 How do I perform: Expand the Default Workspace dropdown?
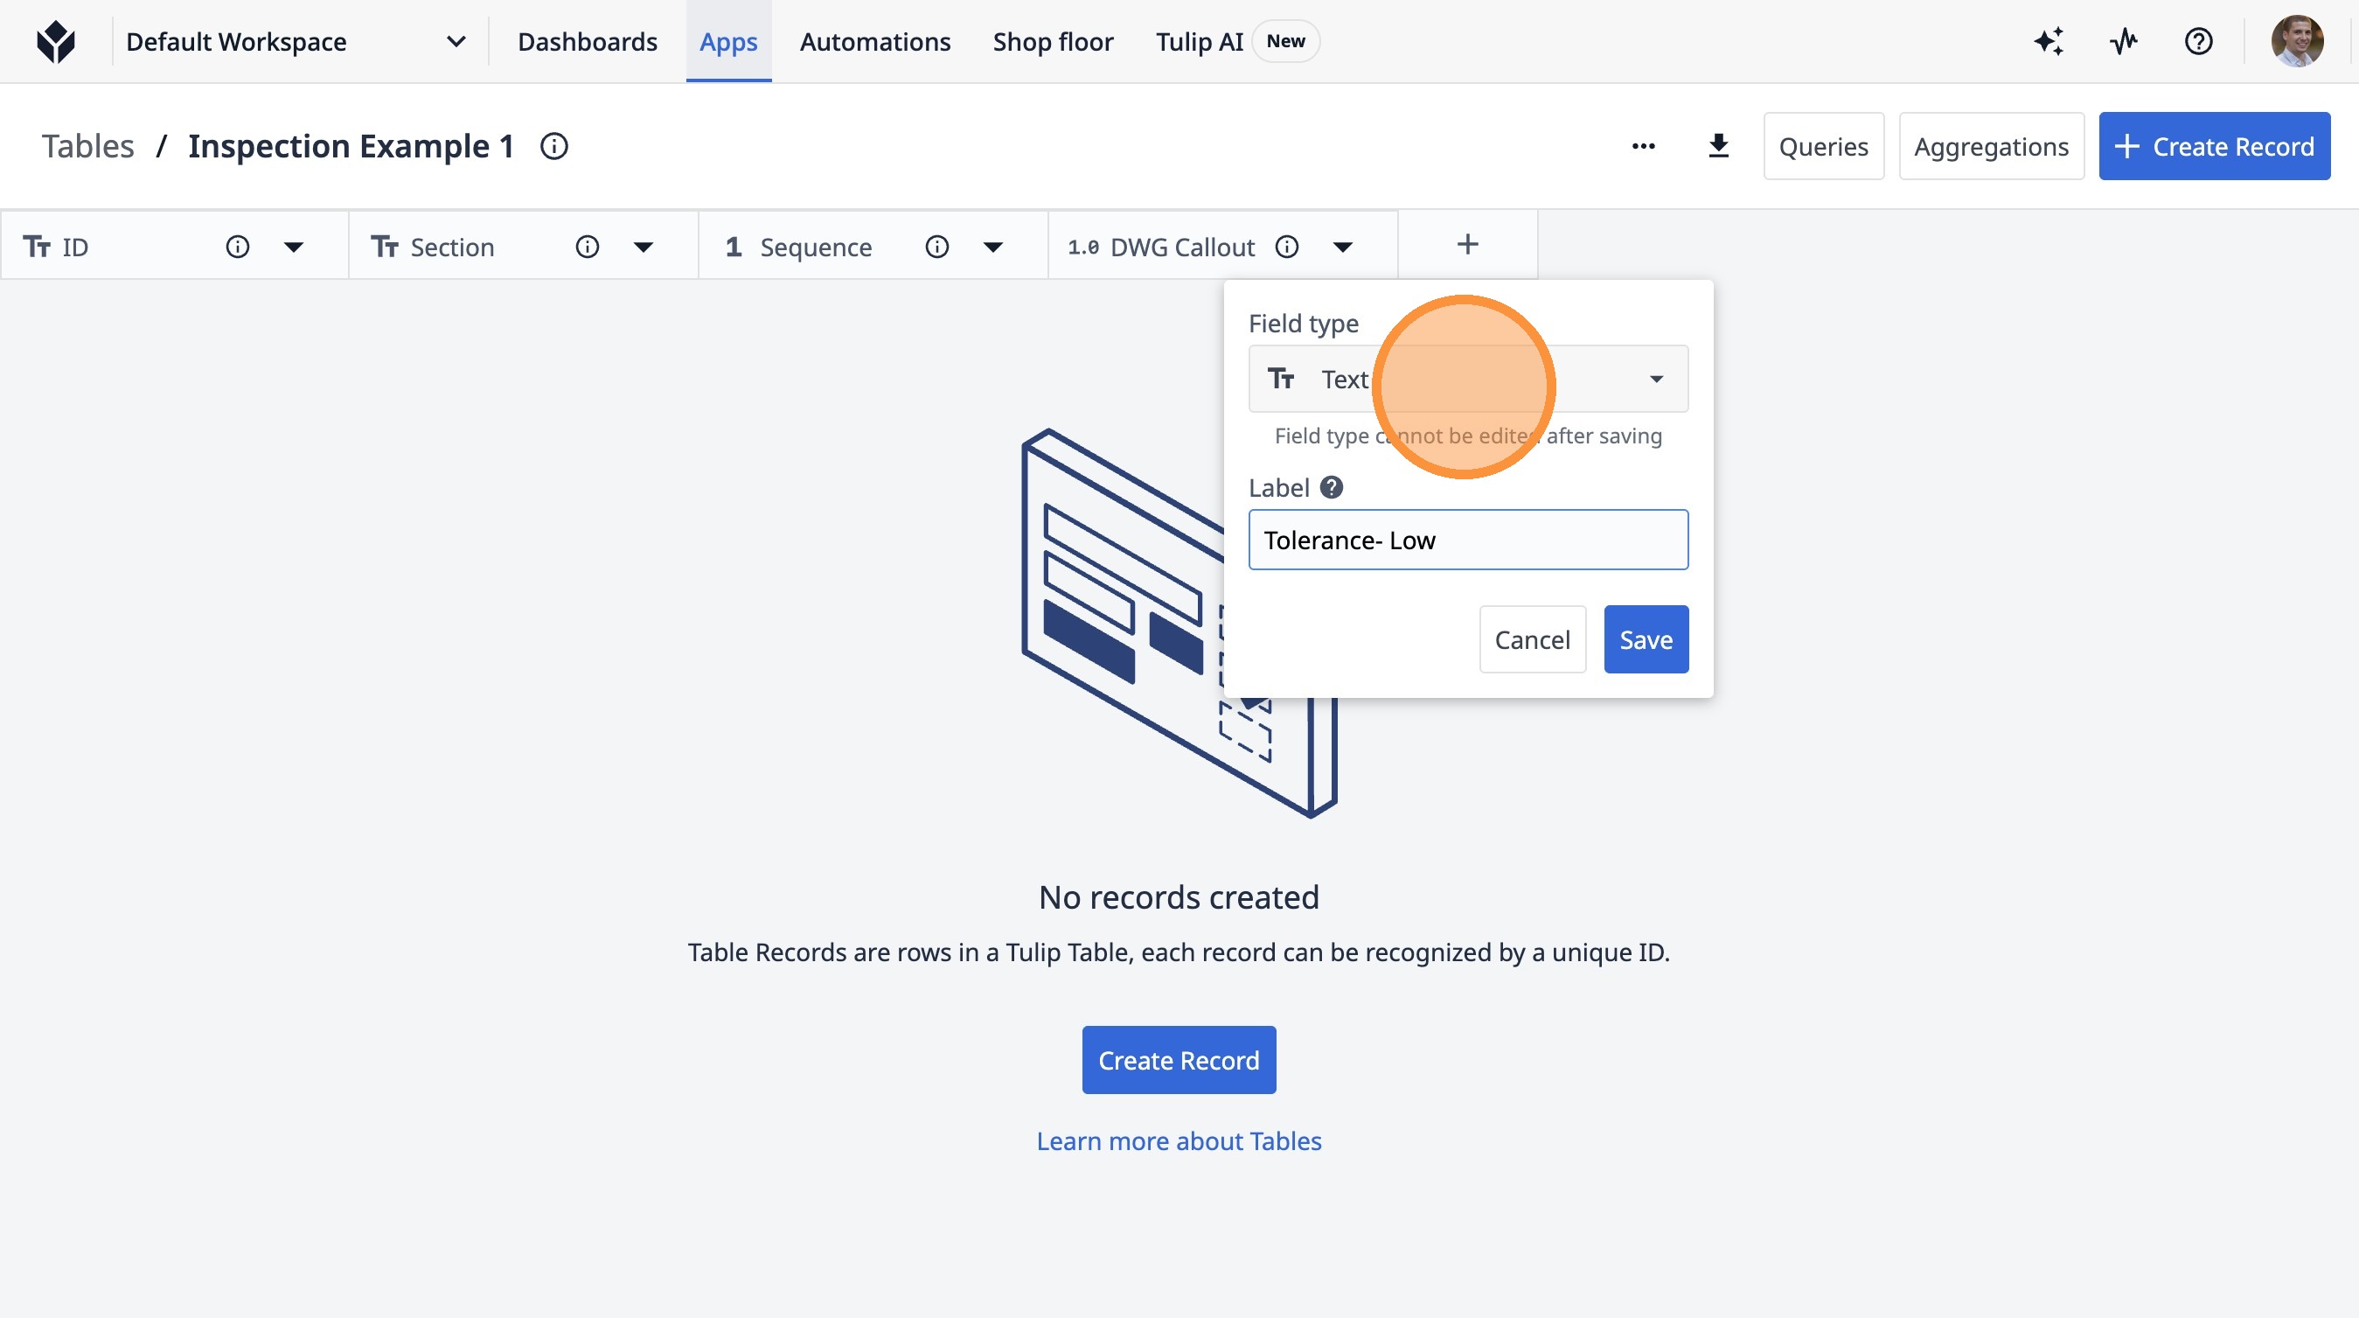point(456,41)
